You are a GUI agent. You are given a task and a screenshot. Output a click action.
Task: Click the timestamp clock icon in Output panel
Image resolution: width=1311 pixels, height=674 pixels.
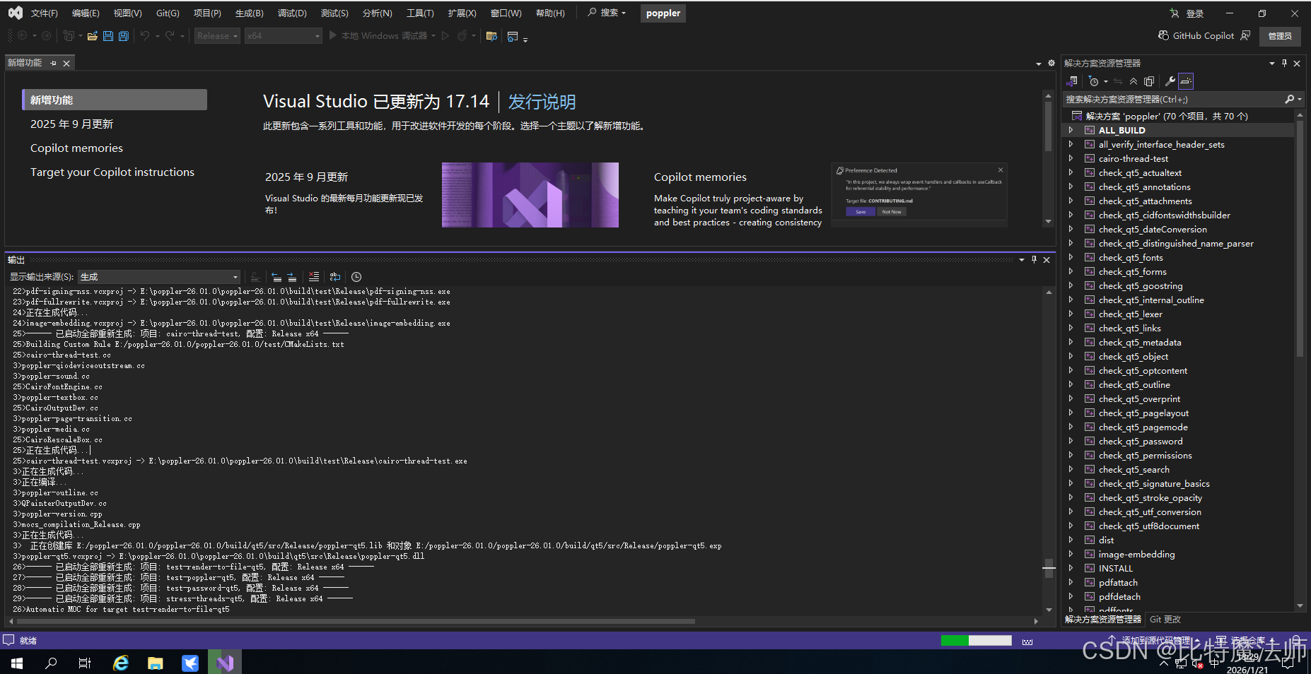point(356,277)
